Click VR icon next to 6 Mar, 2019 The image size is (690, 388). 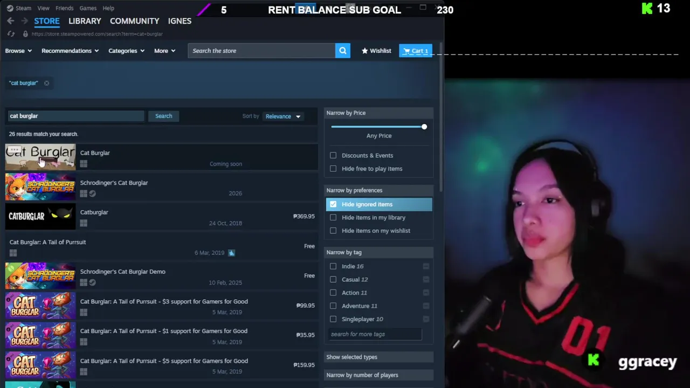(231, 253)
